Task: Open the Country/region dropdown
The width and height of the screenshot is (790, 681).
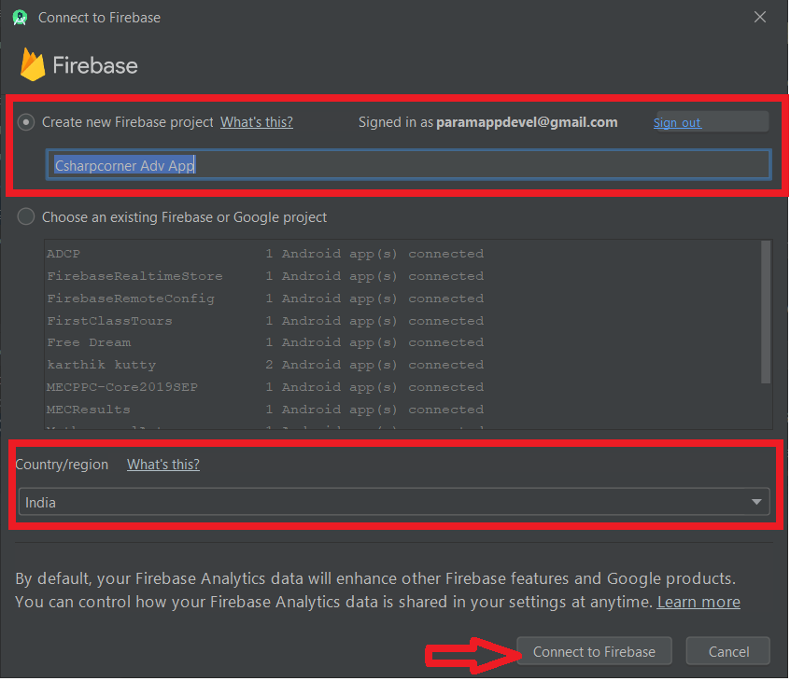Action: [394, 501]
